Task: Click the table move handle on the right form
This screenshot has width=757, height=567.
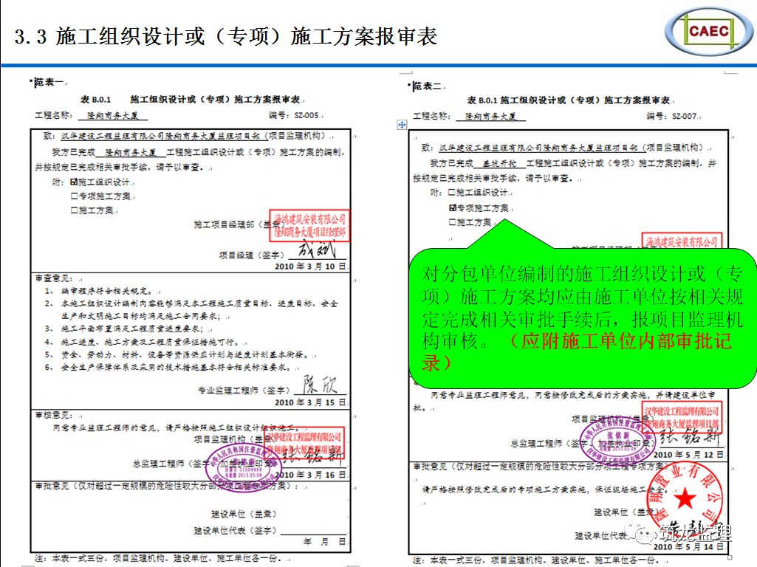Action: click(403, 126)
